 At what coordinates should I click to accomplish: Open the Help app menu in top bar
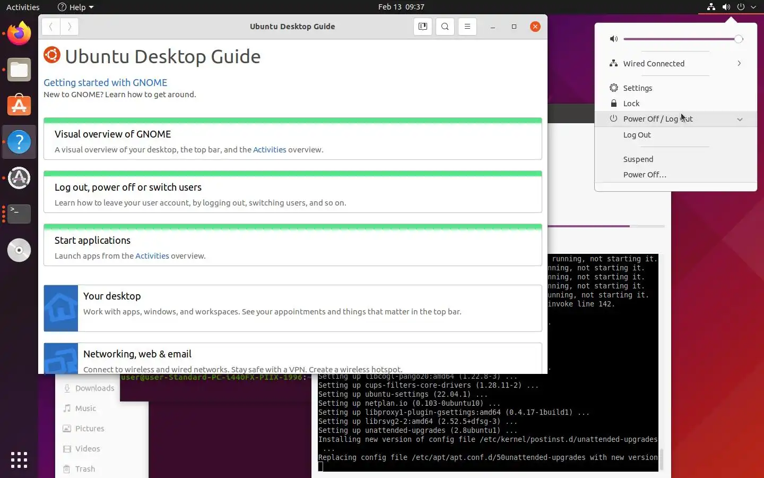tap(75, 7)
